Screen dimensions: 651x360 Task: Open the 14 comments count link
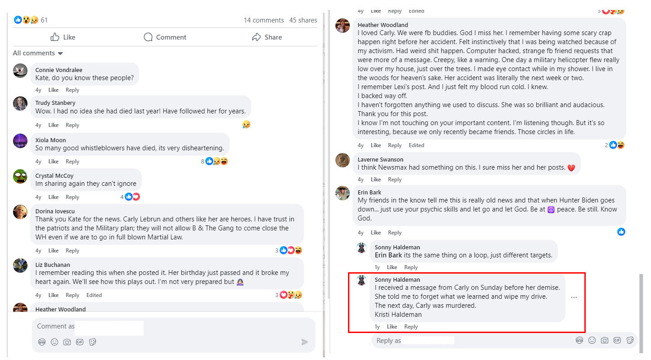click(x=263, y=20)
